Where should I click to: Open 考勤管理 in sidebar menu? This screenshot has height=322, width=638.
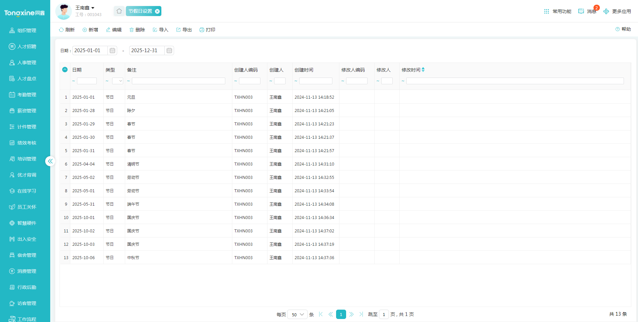[x=26, y=95]
